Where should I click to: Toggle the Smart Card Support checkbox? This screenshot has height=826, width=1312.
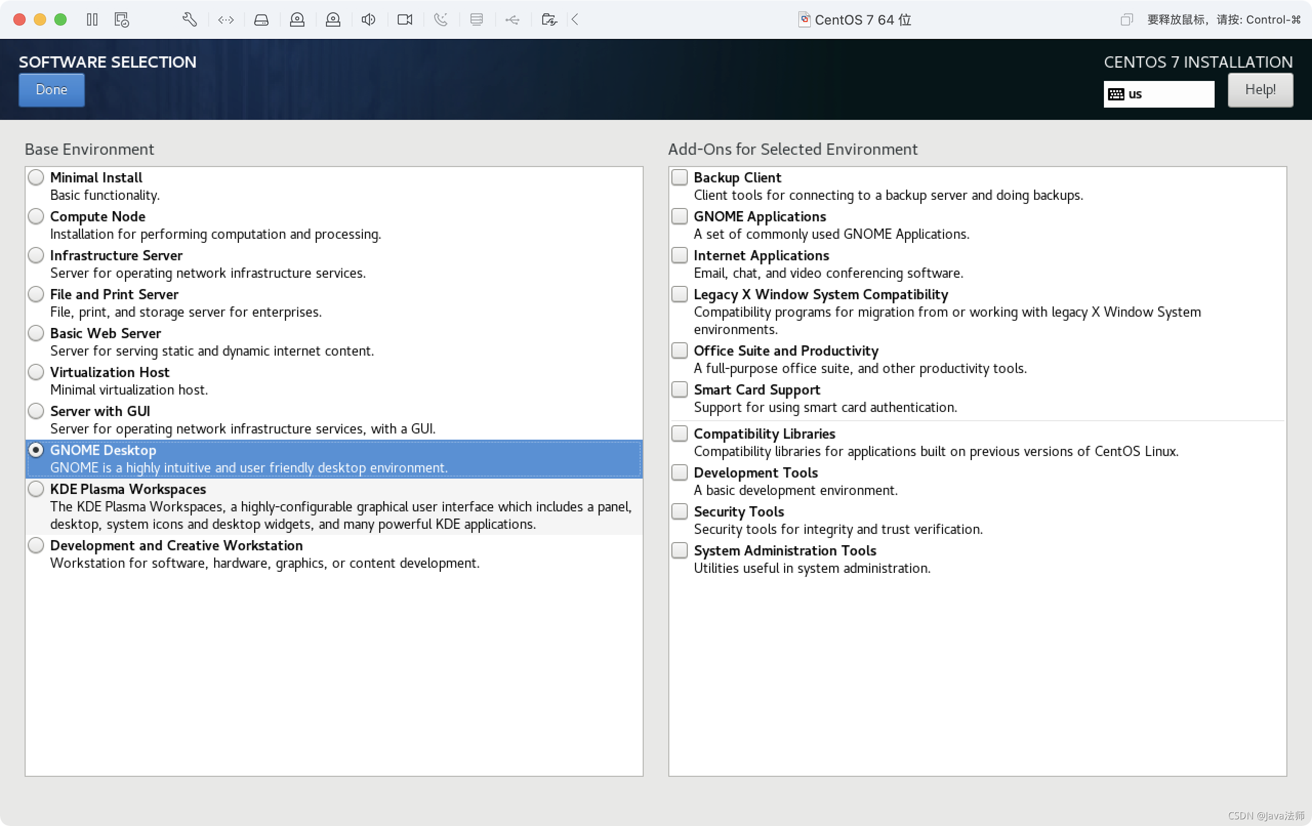(680, 389)
